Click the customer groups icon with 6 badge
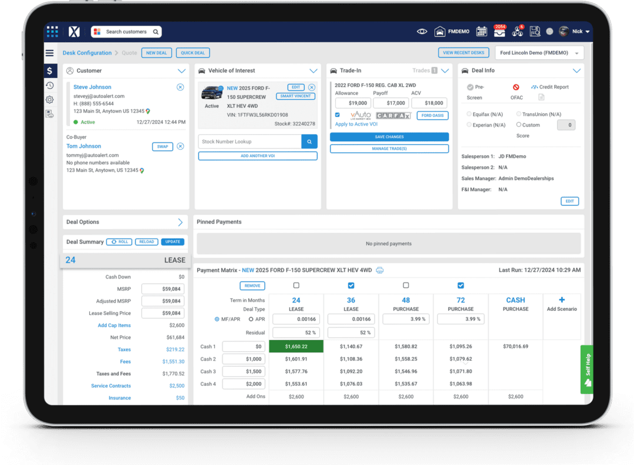Image resolution: width=634 pixels, height=465 pixels. (517, 32)
